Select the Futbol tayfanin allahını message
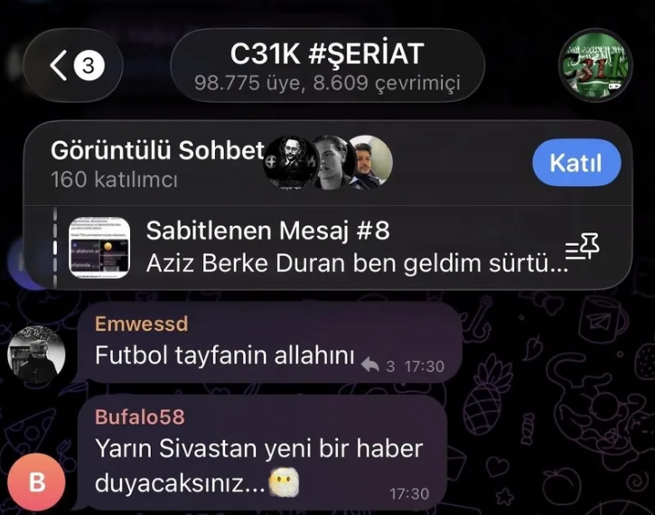The image size is (655, 515). 270,342
